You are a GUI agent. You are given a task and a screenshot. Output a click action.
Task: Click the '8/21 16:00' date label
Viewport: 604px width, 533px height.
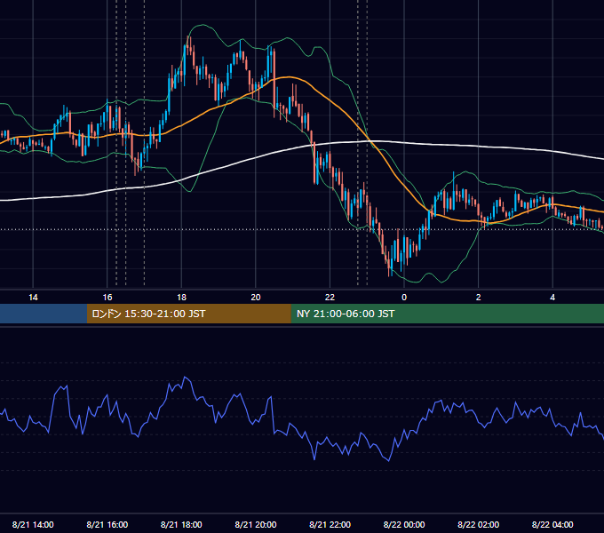click(x=107, y=524)
